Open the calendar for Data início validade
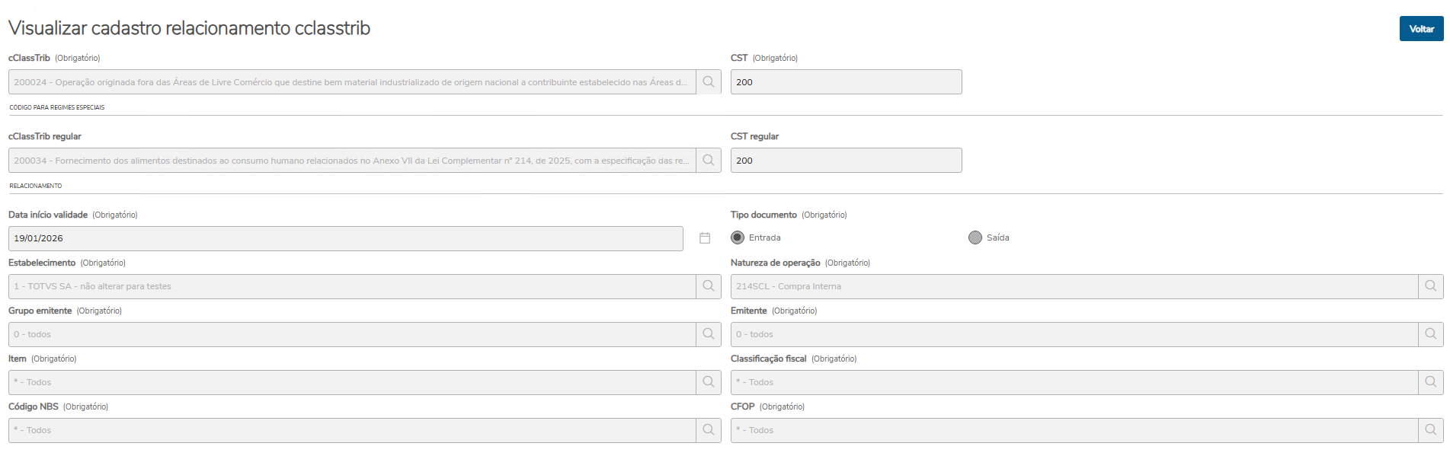The height and width of the screenshot is (475, 1450). [705, 238]
